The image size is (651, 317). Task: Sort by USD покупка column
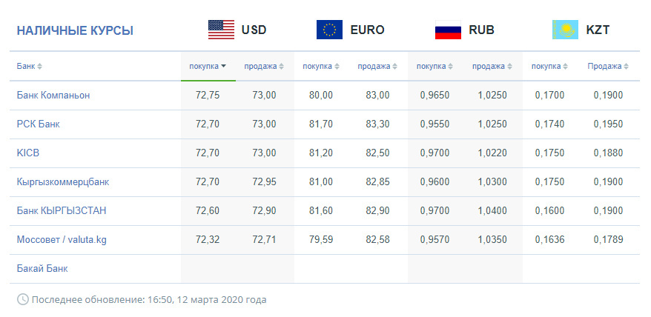pos(208,67)
